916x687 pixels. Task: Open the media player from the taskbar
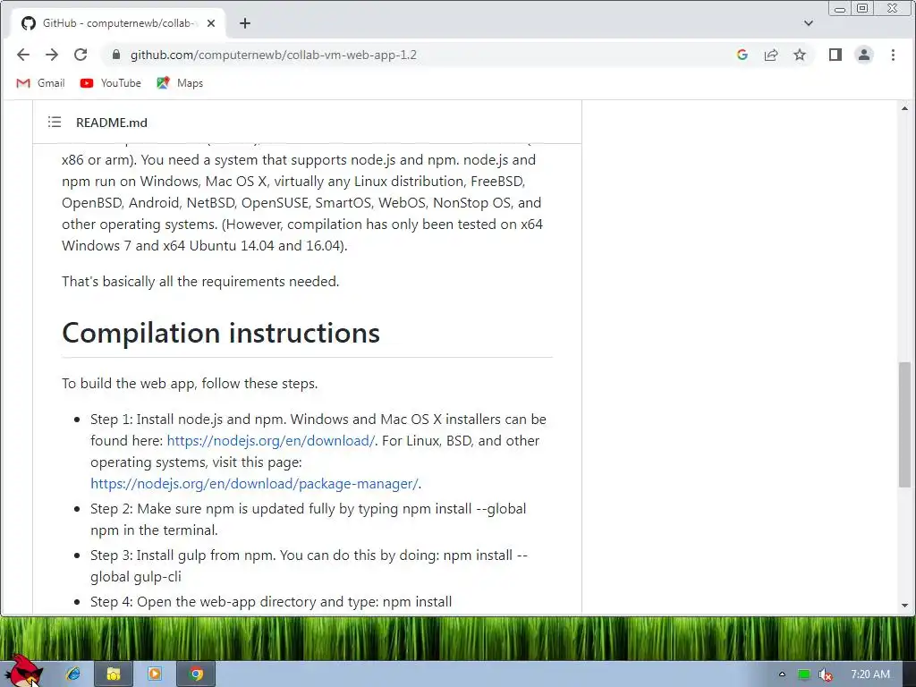pos(154,674)
